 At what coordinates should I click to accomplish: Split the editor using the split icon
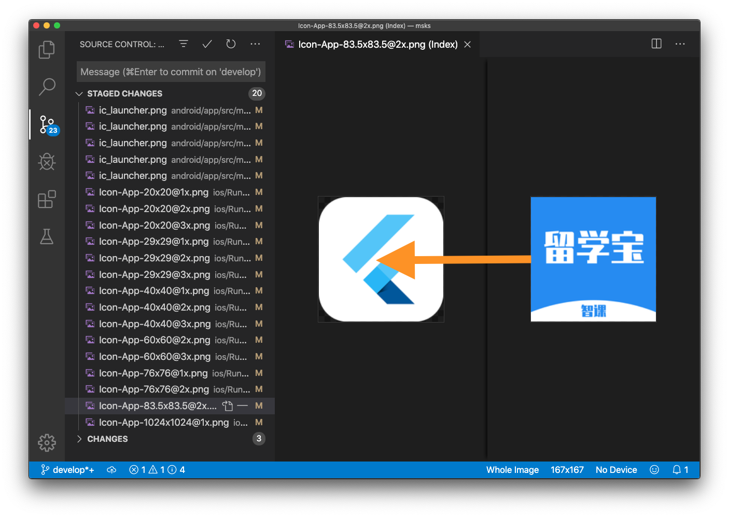click(656, 44)
